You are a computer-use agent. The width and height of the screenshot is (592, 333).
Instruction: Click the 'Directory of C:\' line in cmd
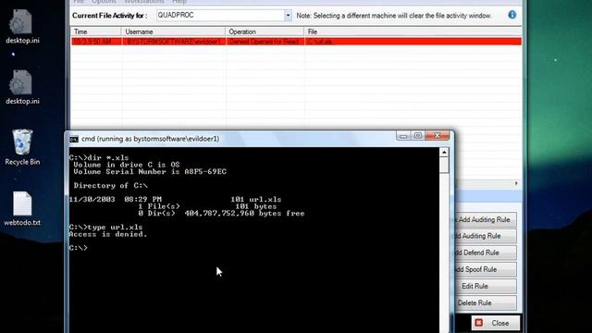[110, 186]
